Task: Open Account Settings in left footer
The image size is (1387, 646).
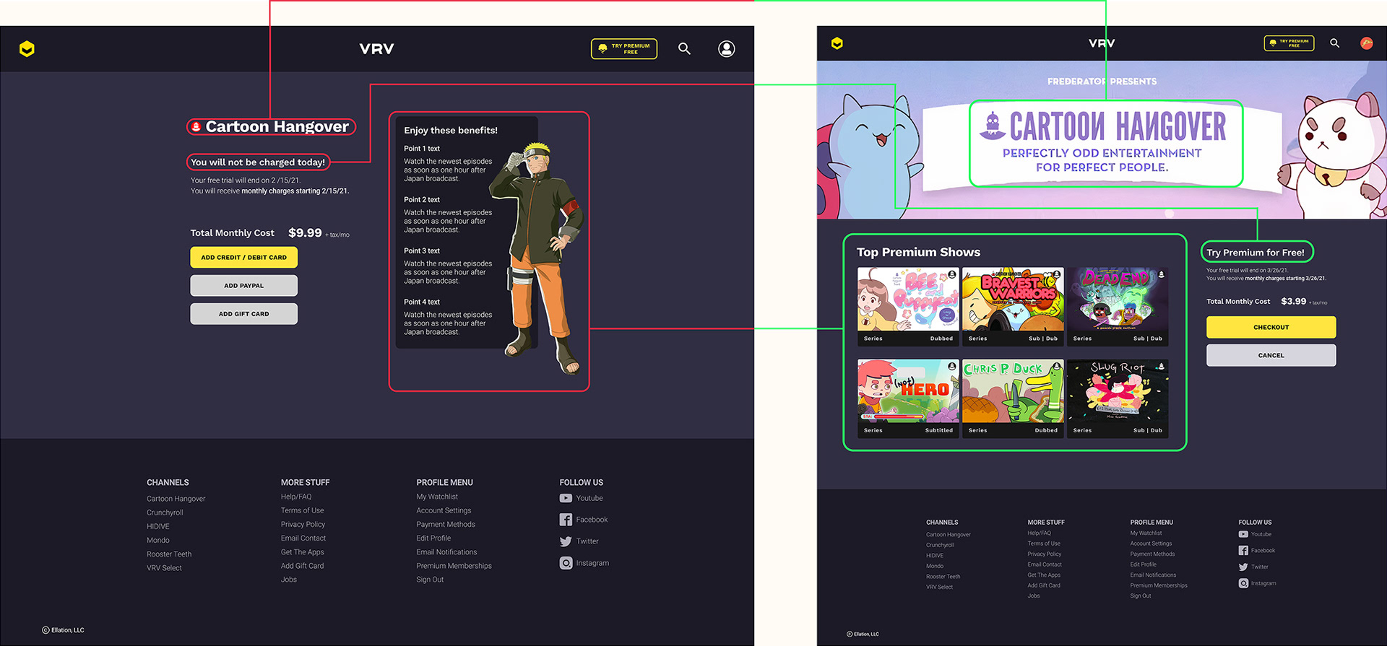Action: coord(444,510)
